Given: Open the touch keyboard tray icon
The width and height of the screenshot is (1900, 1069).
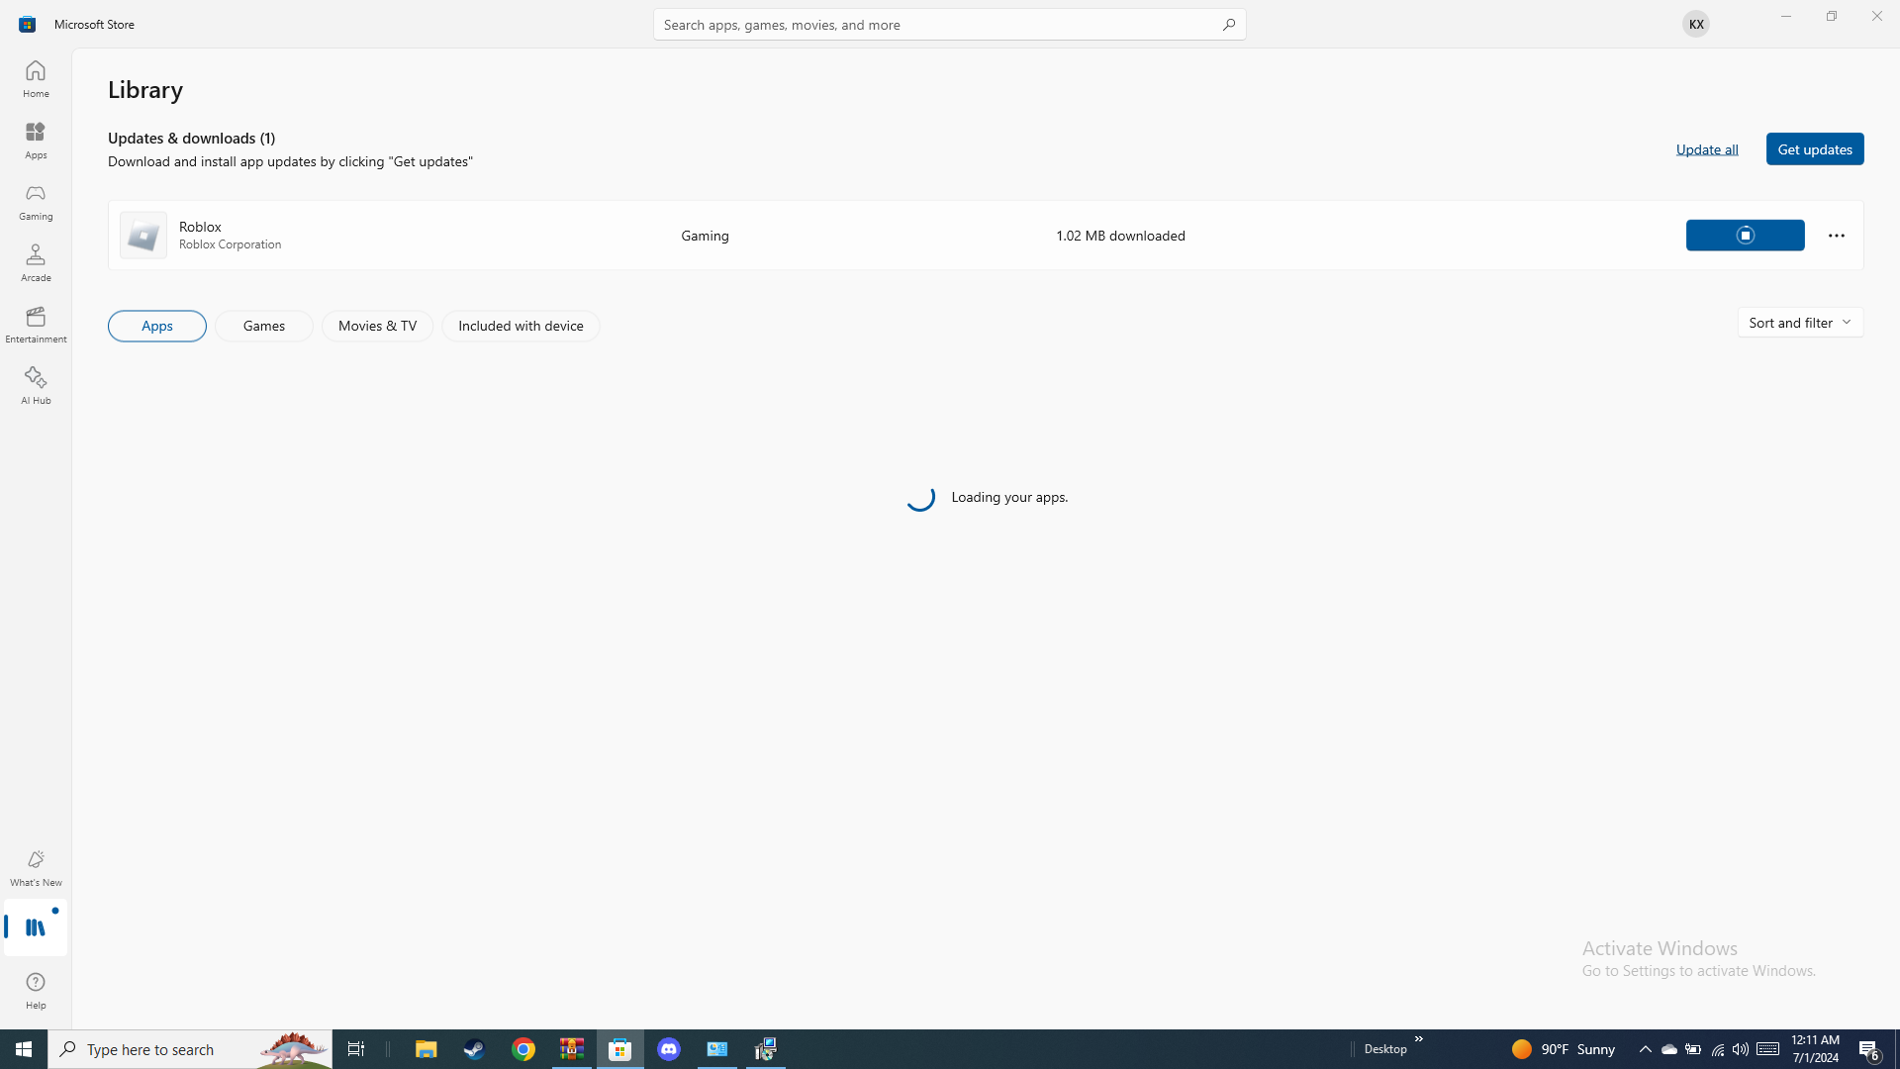Looking at the screenshot, I should (x=1767, y=1049).
